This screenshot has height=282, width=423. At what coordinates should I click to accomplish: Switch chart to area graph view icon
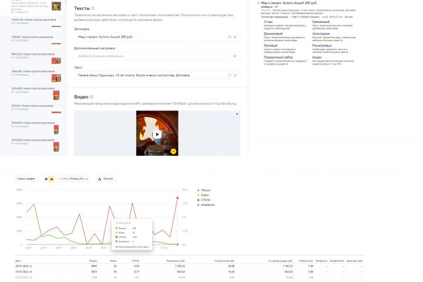(x=52, y=179)
